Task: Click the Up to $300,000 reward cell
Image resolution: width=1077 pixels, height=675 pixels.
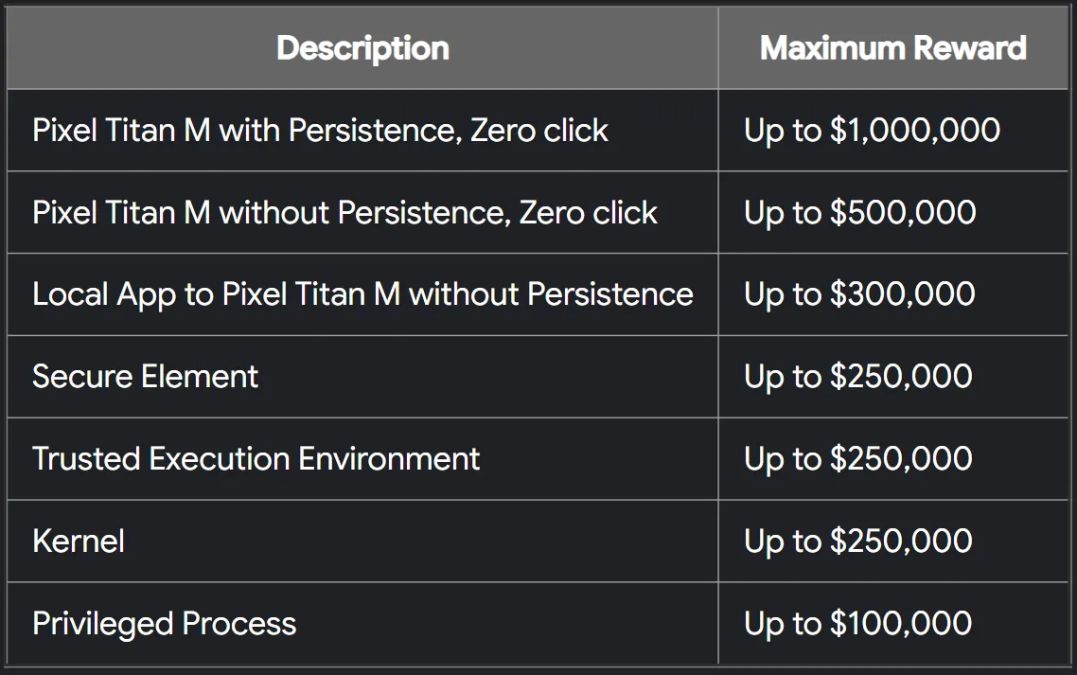Action: (x=859, y=294)
